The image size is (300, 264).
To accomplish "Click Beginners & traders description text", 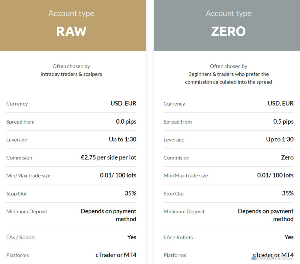I will coord(228,78).
